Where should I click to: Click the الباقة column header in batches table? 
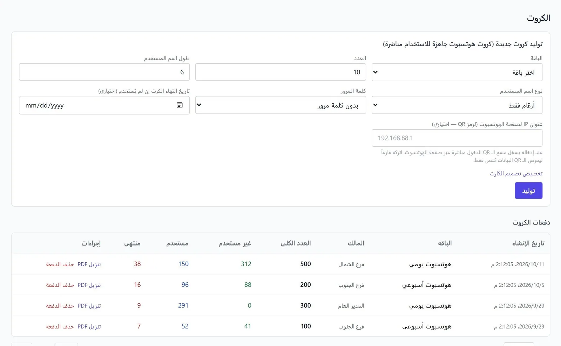click(445, 243)
